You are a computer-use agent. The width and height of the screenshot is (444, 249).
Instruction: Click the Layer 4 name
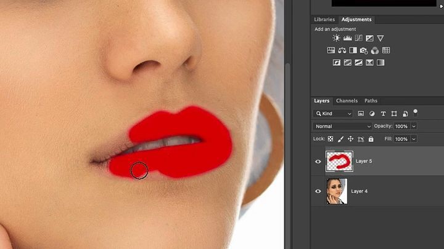tap(360, 191)
